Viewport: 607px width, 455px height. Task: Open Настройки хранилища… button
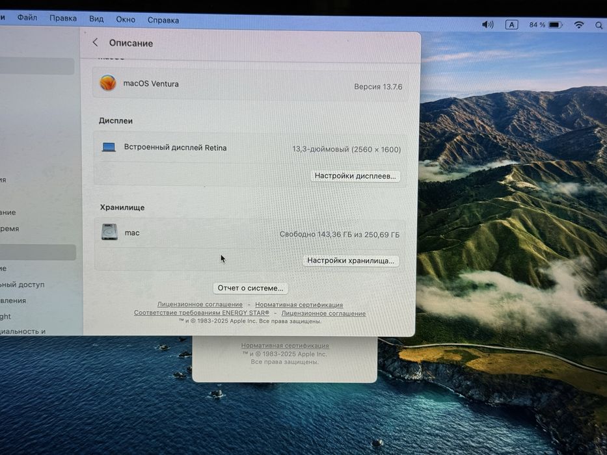tap(351, 261)
